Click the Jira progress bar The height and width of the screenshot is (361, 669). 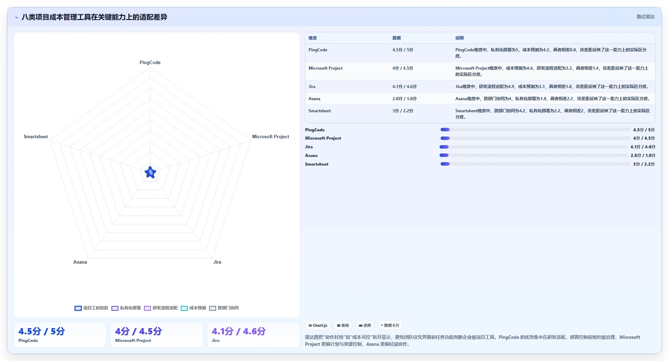tap(534, 147)
